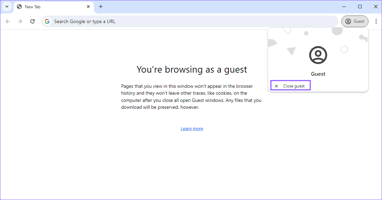The height and width of the screenshot is (200, 382).
Task: Close the Chrome browser window
Action: point(375,7)
